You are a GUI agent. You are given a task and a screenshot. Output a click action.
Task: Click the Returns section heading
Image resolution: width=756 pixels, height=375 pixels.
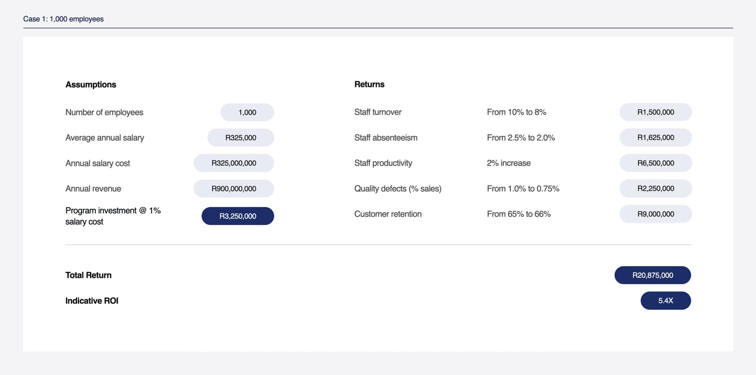pyautogui.click(x=369, y=84)
